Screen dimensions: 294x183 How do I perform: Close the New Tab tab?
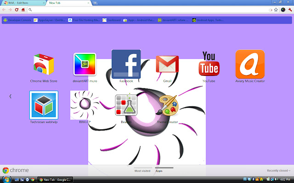click(x=88, y=3)
